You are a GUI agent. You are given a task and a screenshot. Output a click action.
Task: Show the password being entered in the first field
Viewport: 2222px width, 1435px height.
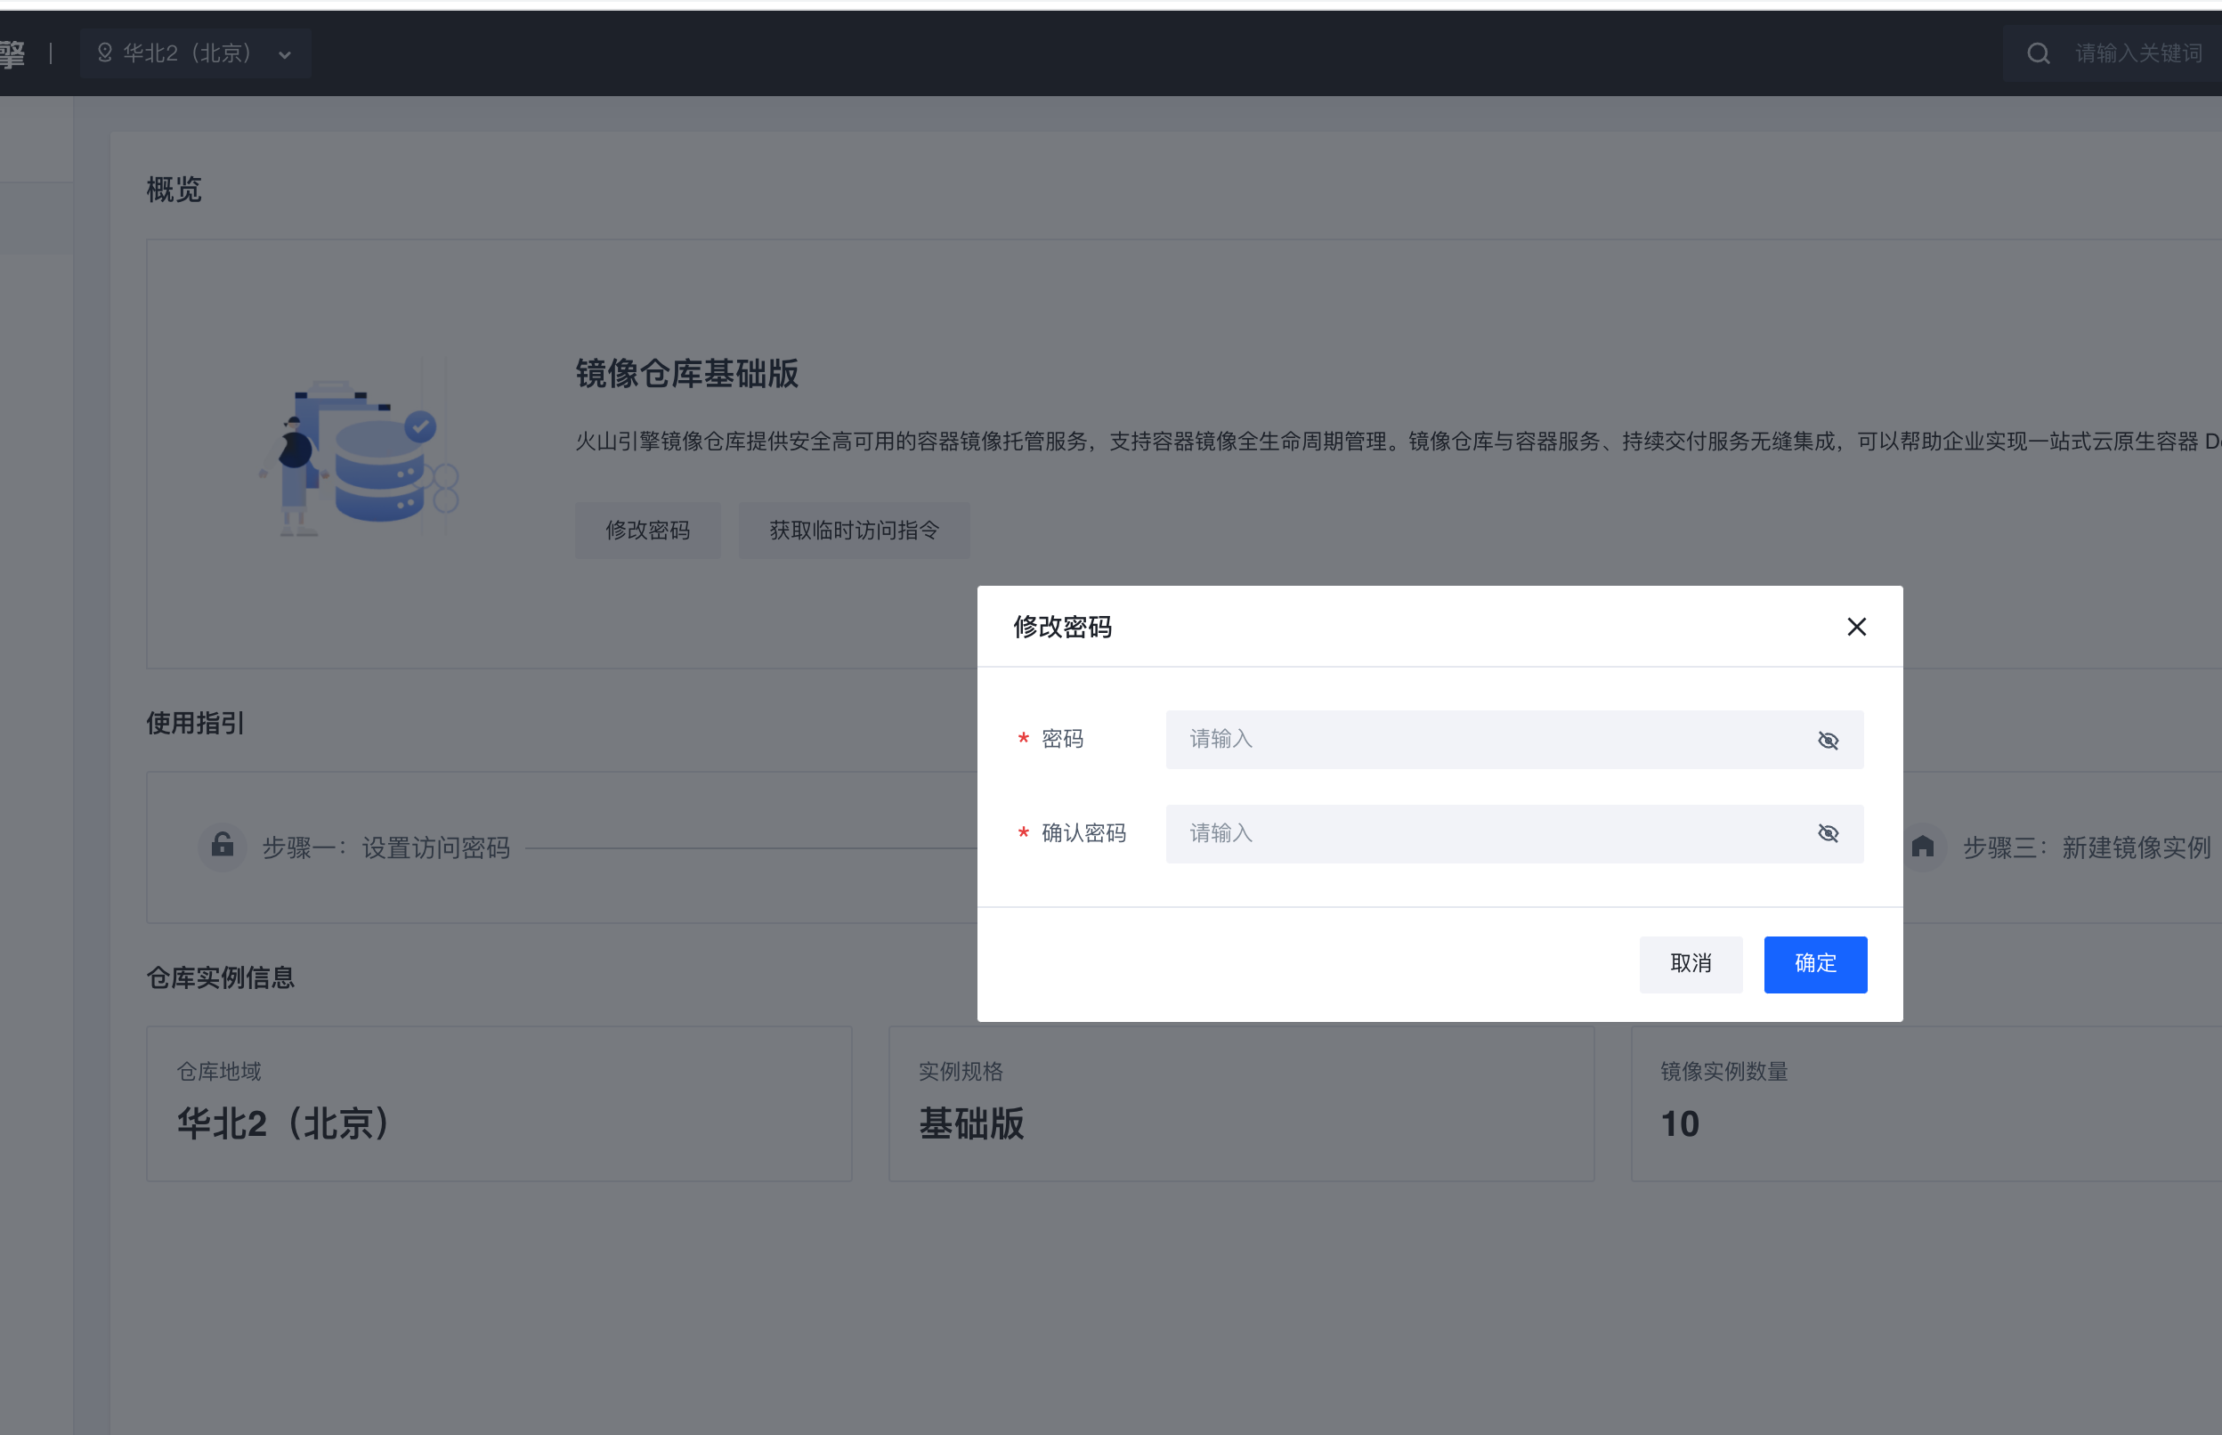click(x=1829, y=739)
